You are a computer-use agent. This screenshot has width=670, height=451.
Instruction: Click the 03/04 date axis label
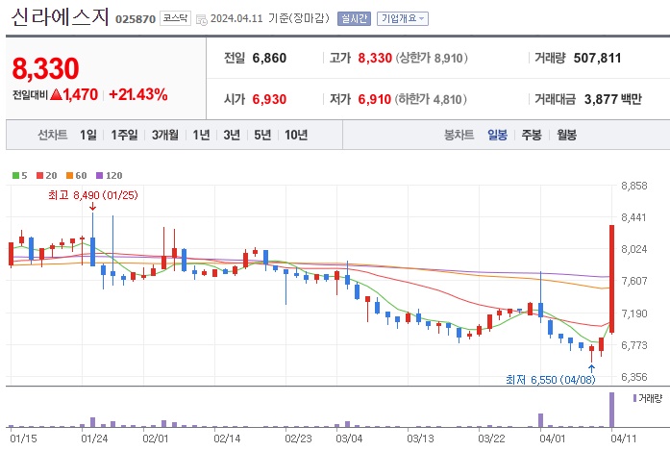click(x=349, y=438)
